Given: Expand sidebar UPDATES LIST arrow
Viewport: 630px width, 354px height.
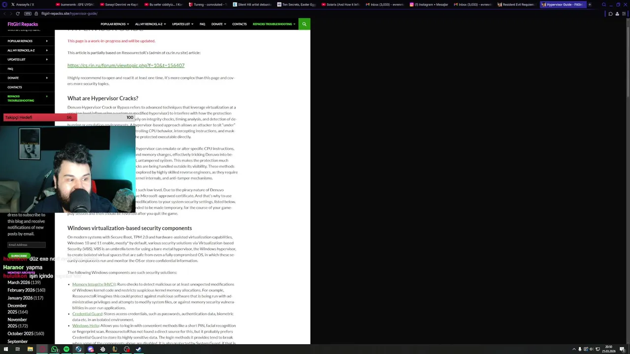Looking at the screenshot, I should pos(47,59).
